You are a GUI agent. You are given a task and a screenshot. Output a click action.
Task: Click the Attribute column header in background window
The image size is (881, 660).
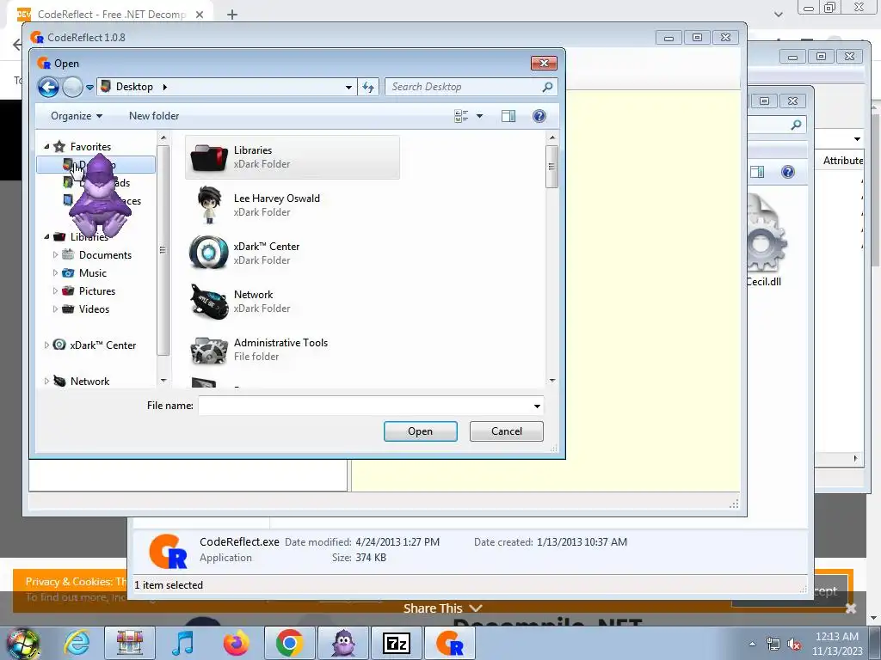(843, 161)
